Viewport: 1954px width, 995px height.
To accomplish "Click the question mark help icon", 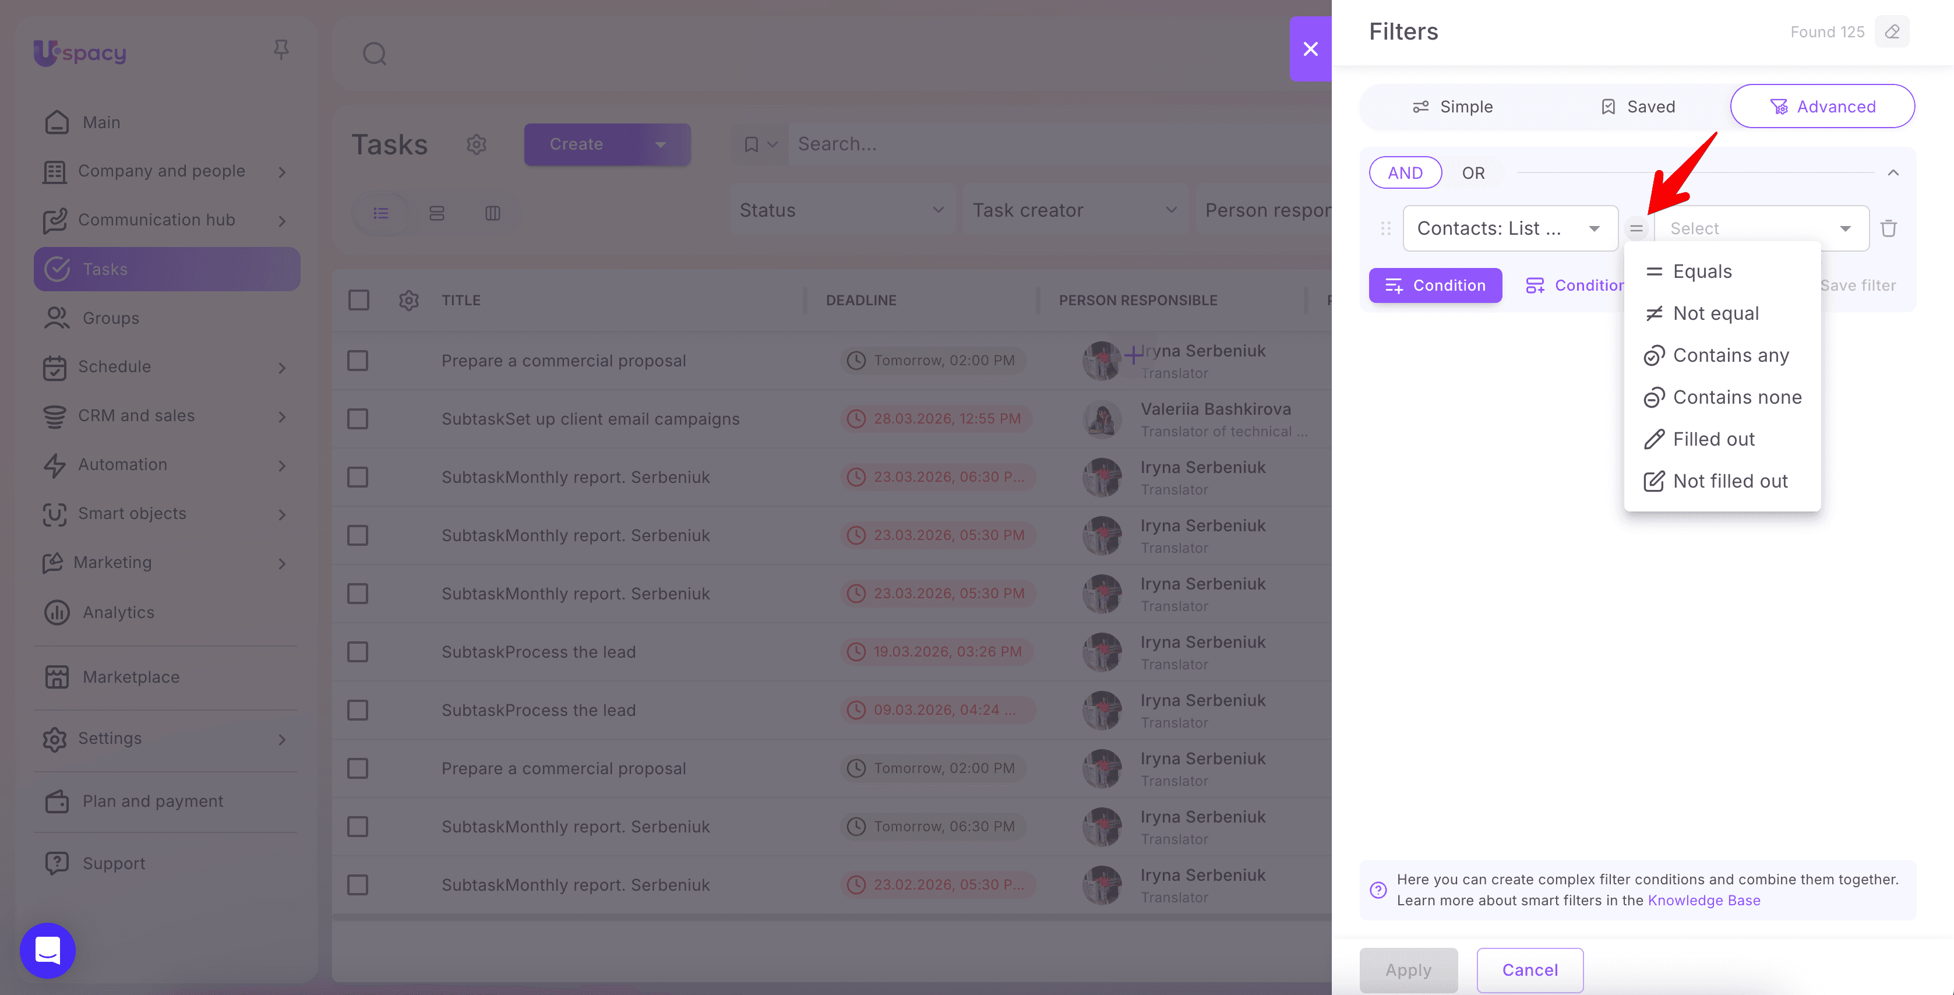I will pyautogui.click(x=1377, y=890).
